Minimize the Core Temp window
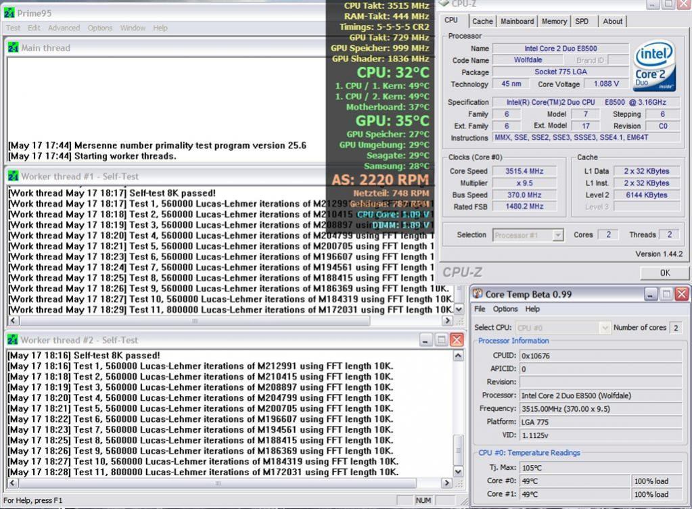Screen dimensions: 692x509 651,294
